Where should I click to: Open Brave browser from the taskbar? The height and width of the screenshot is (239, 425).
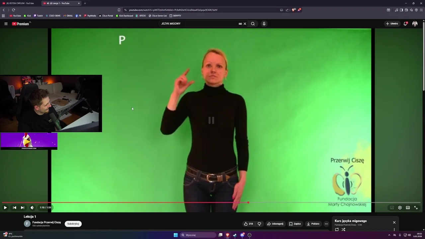(227, 235)
